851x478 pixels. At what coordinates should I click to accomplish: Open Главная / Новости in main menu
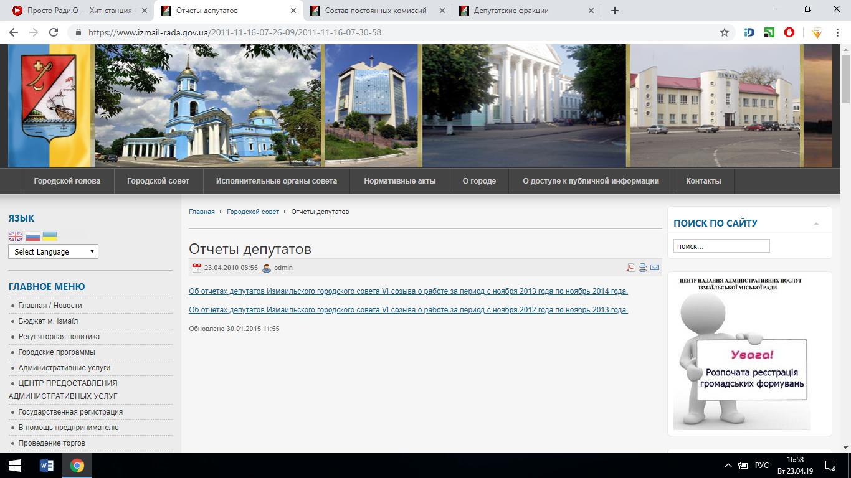50,306
